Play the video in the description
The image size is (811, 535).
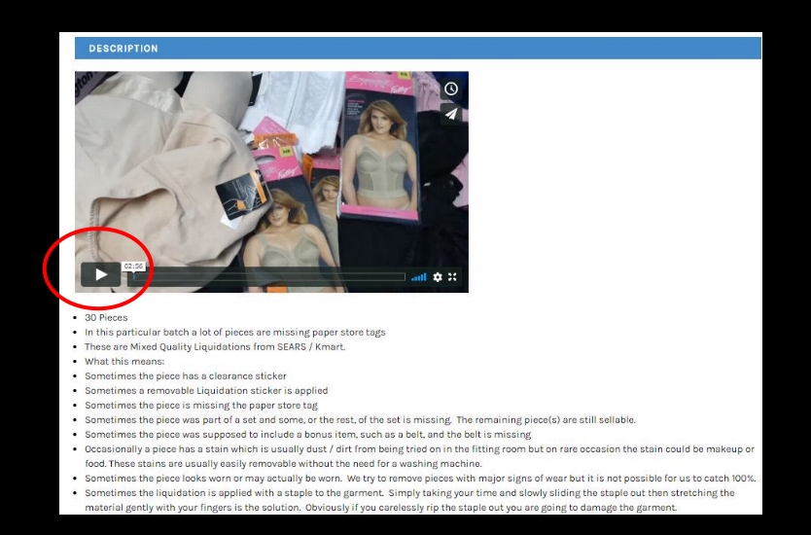[101, 274]
